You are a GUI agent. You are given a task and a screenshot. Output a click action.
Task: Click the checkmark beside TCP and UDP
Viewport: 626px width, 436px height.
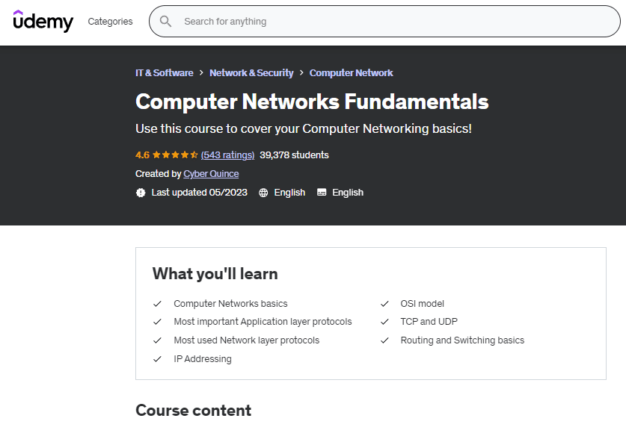pos(384,322)
